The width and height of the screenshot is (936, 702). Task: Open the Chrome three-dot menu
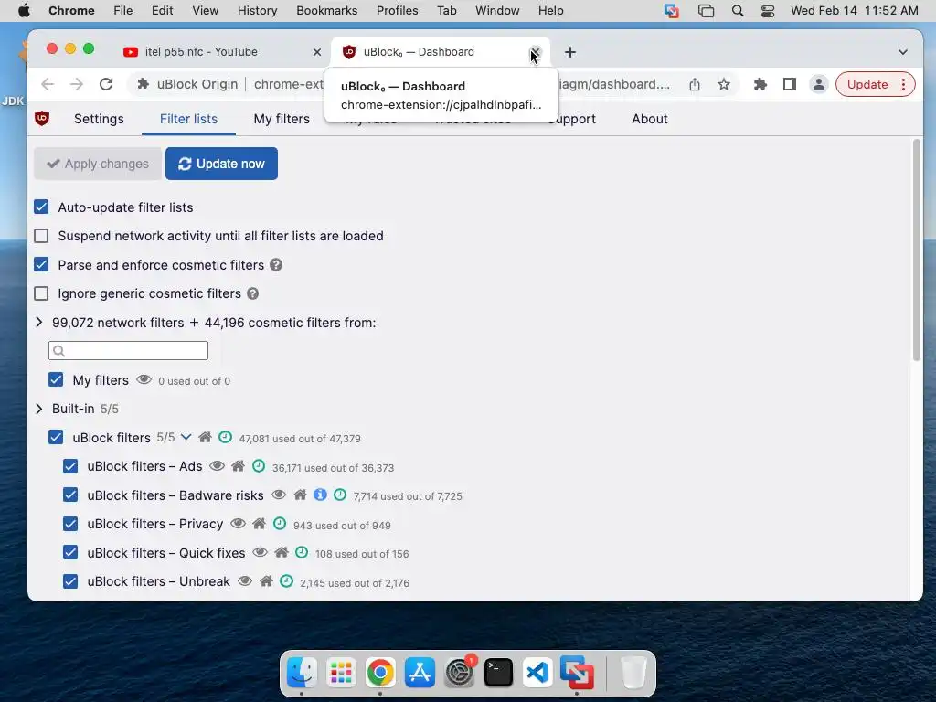point(904,84)
